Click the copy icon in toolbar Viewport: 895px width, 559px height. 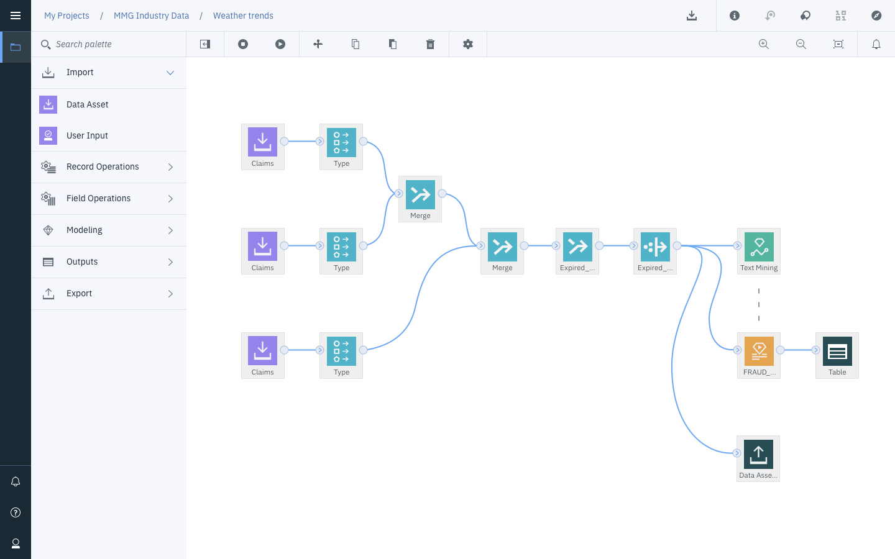pyautogui.click(x=356, y=44)
